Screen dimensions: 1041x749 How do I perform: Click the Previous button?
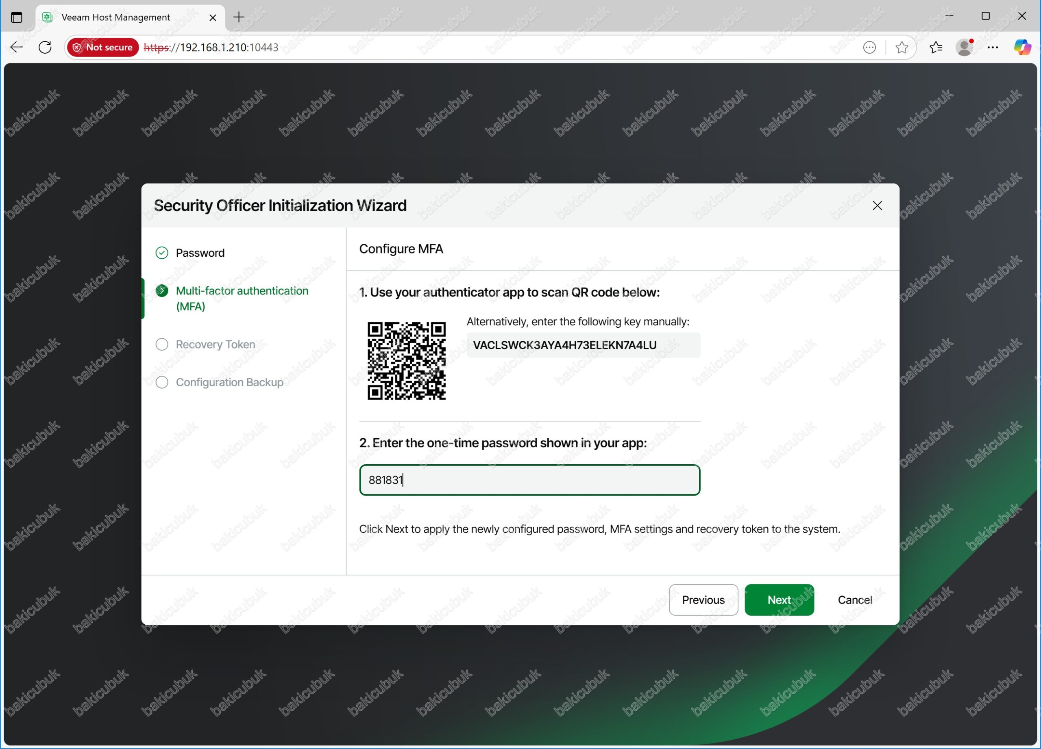pos(703,600)
